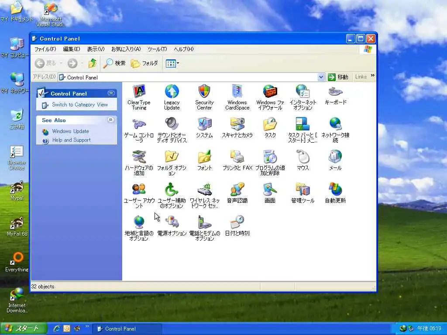Go up one folder level

pos(93,63)
